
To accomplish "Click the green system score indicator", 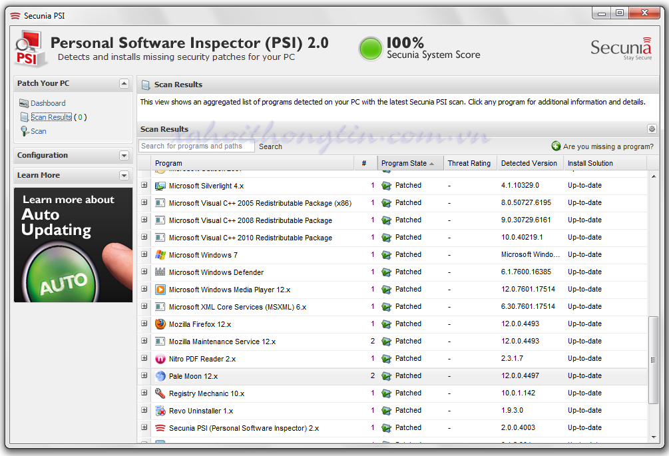I will [370, 49].
